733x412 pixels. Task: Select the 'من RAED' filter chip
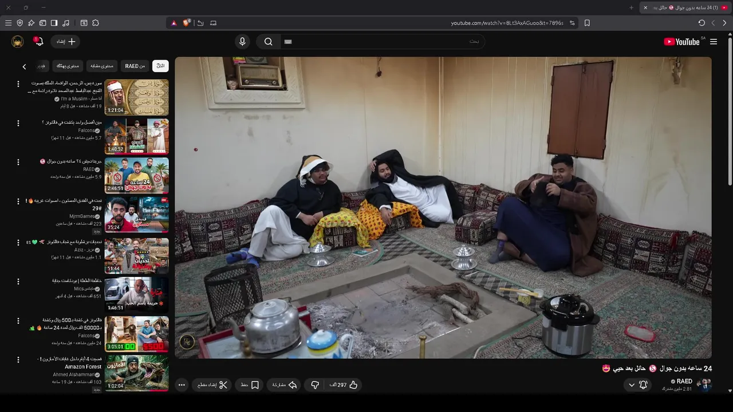pyautogui.click(x=135, y=66)
